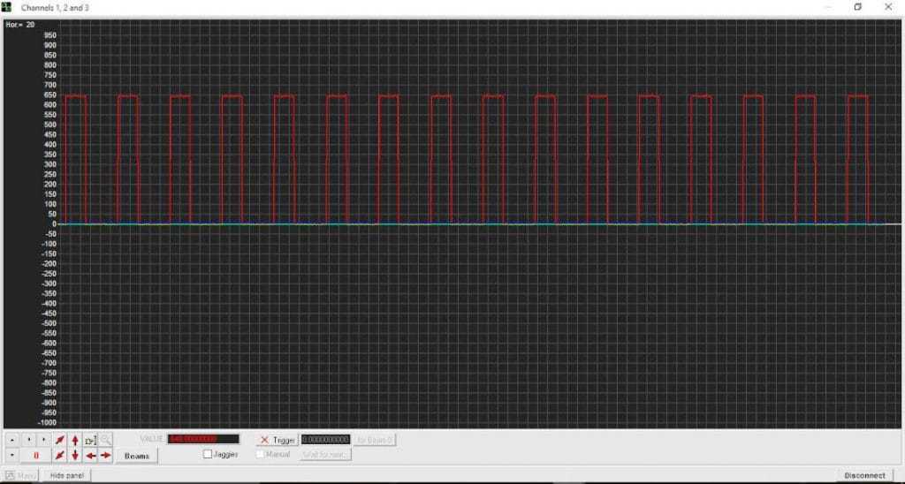Click the magnifier zoom icon
Image resolution: width=905 pixels, height=484 pixels.
(105, 440)
